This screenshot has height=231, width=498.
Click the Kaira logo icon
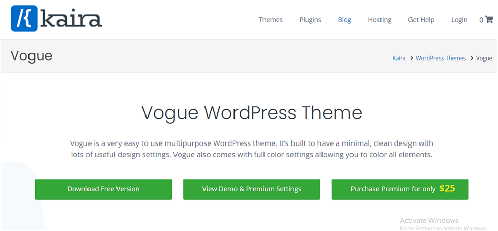24,18
